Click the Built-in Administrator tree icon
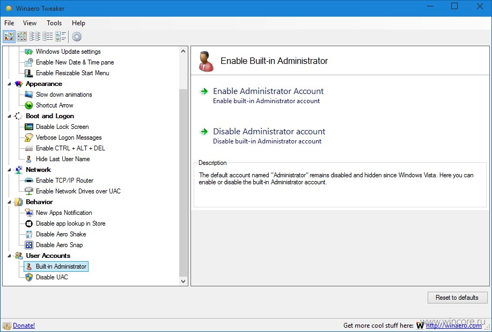The image size is (492, 332). click(29, 266)
